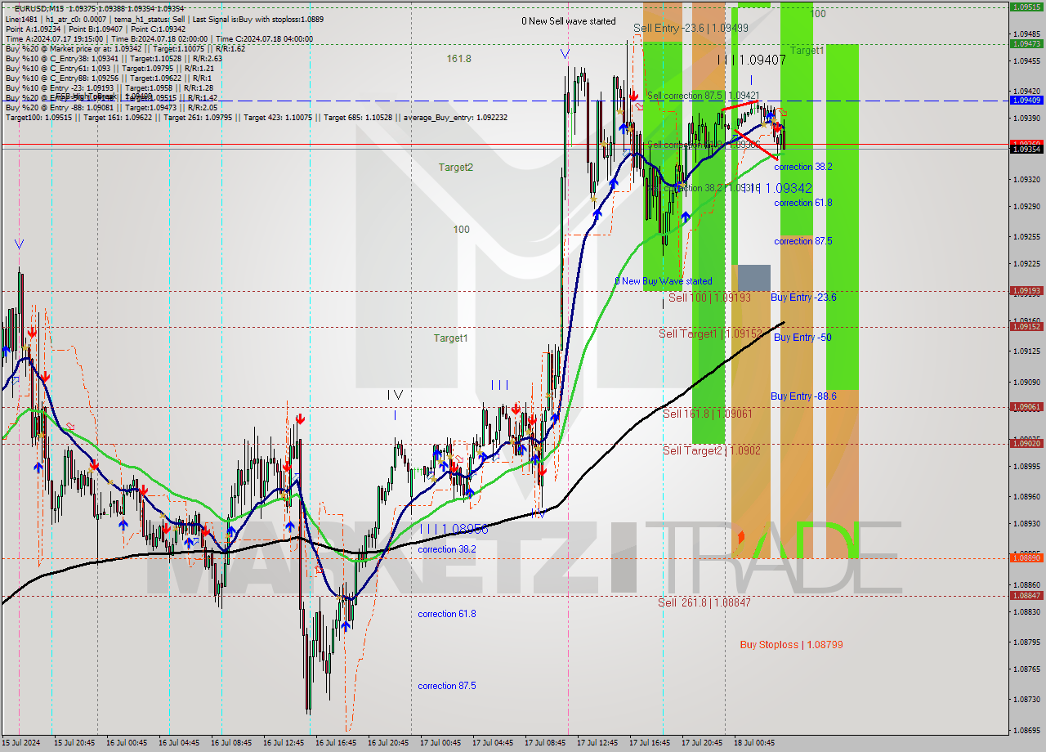The height and width of the screenshot is (752, 1046).
Task: Click the blue 1.09409 price tag on the axis
Action: [x=1026, y=100]
